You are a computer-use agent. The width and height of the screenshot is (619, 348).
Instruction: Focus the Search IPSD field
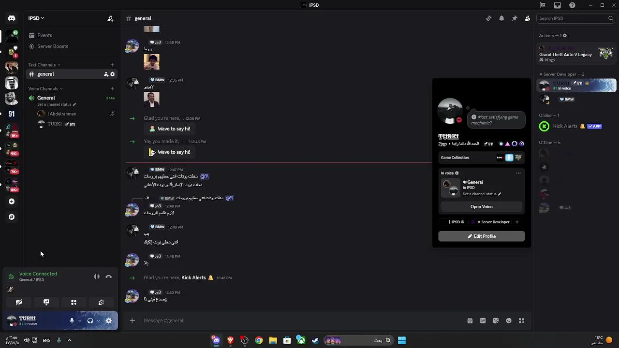[x=575, y=18]
